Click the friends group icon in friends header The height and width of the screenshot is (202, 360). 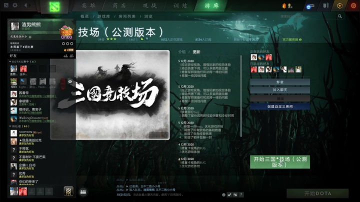point(71,56)
